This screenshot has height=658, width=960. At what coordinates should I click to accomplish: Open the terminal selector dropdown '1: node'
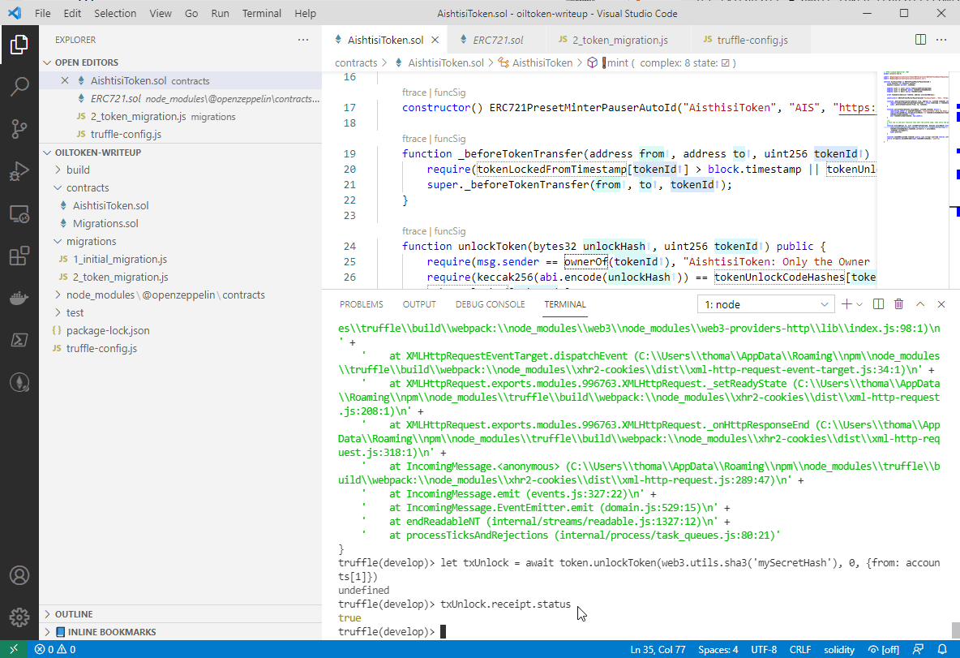(766, 304)
